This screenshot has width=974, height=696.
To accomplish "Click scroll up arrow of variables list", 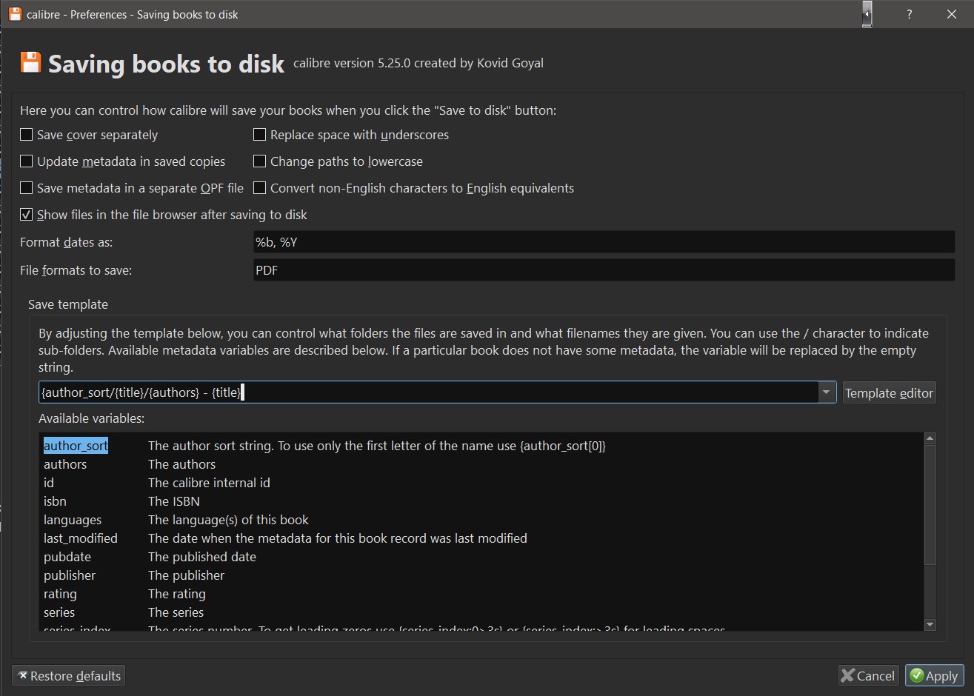I will pos(930,438).
